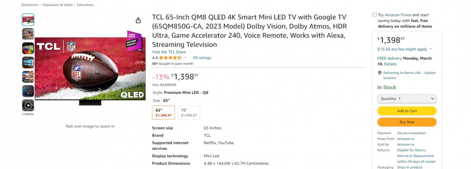
Task: Click the star rating icons
Action: coord(171,58)
